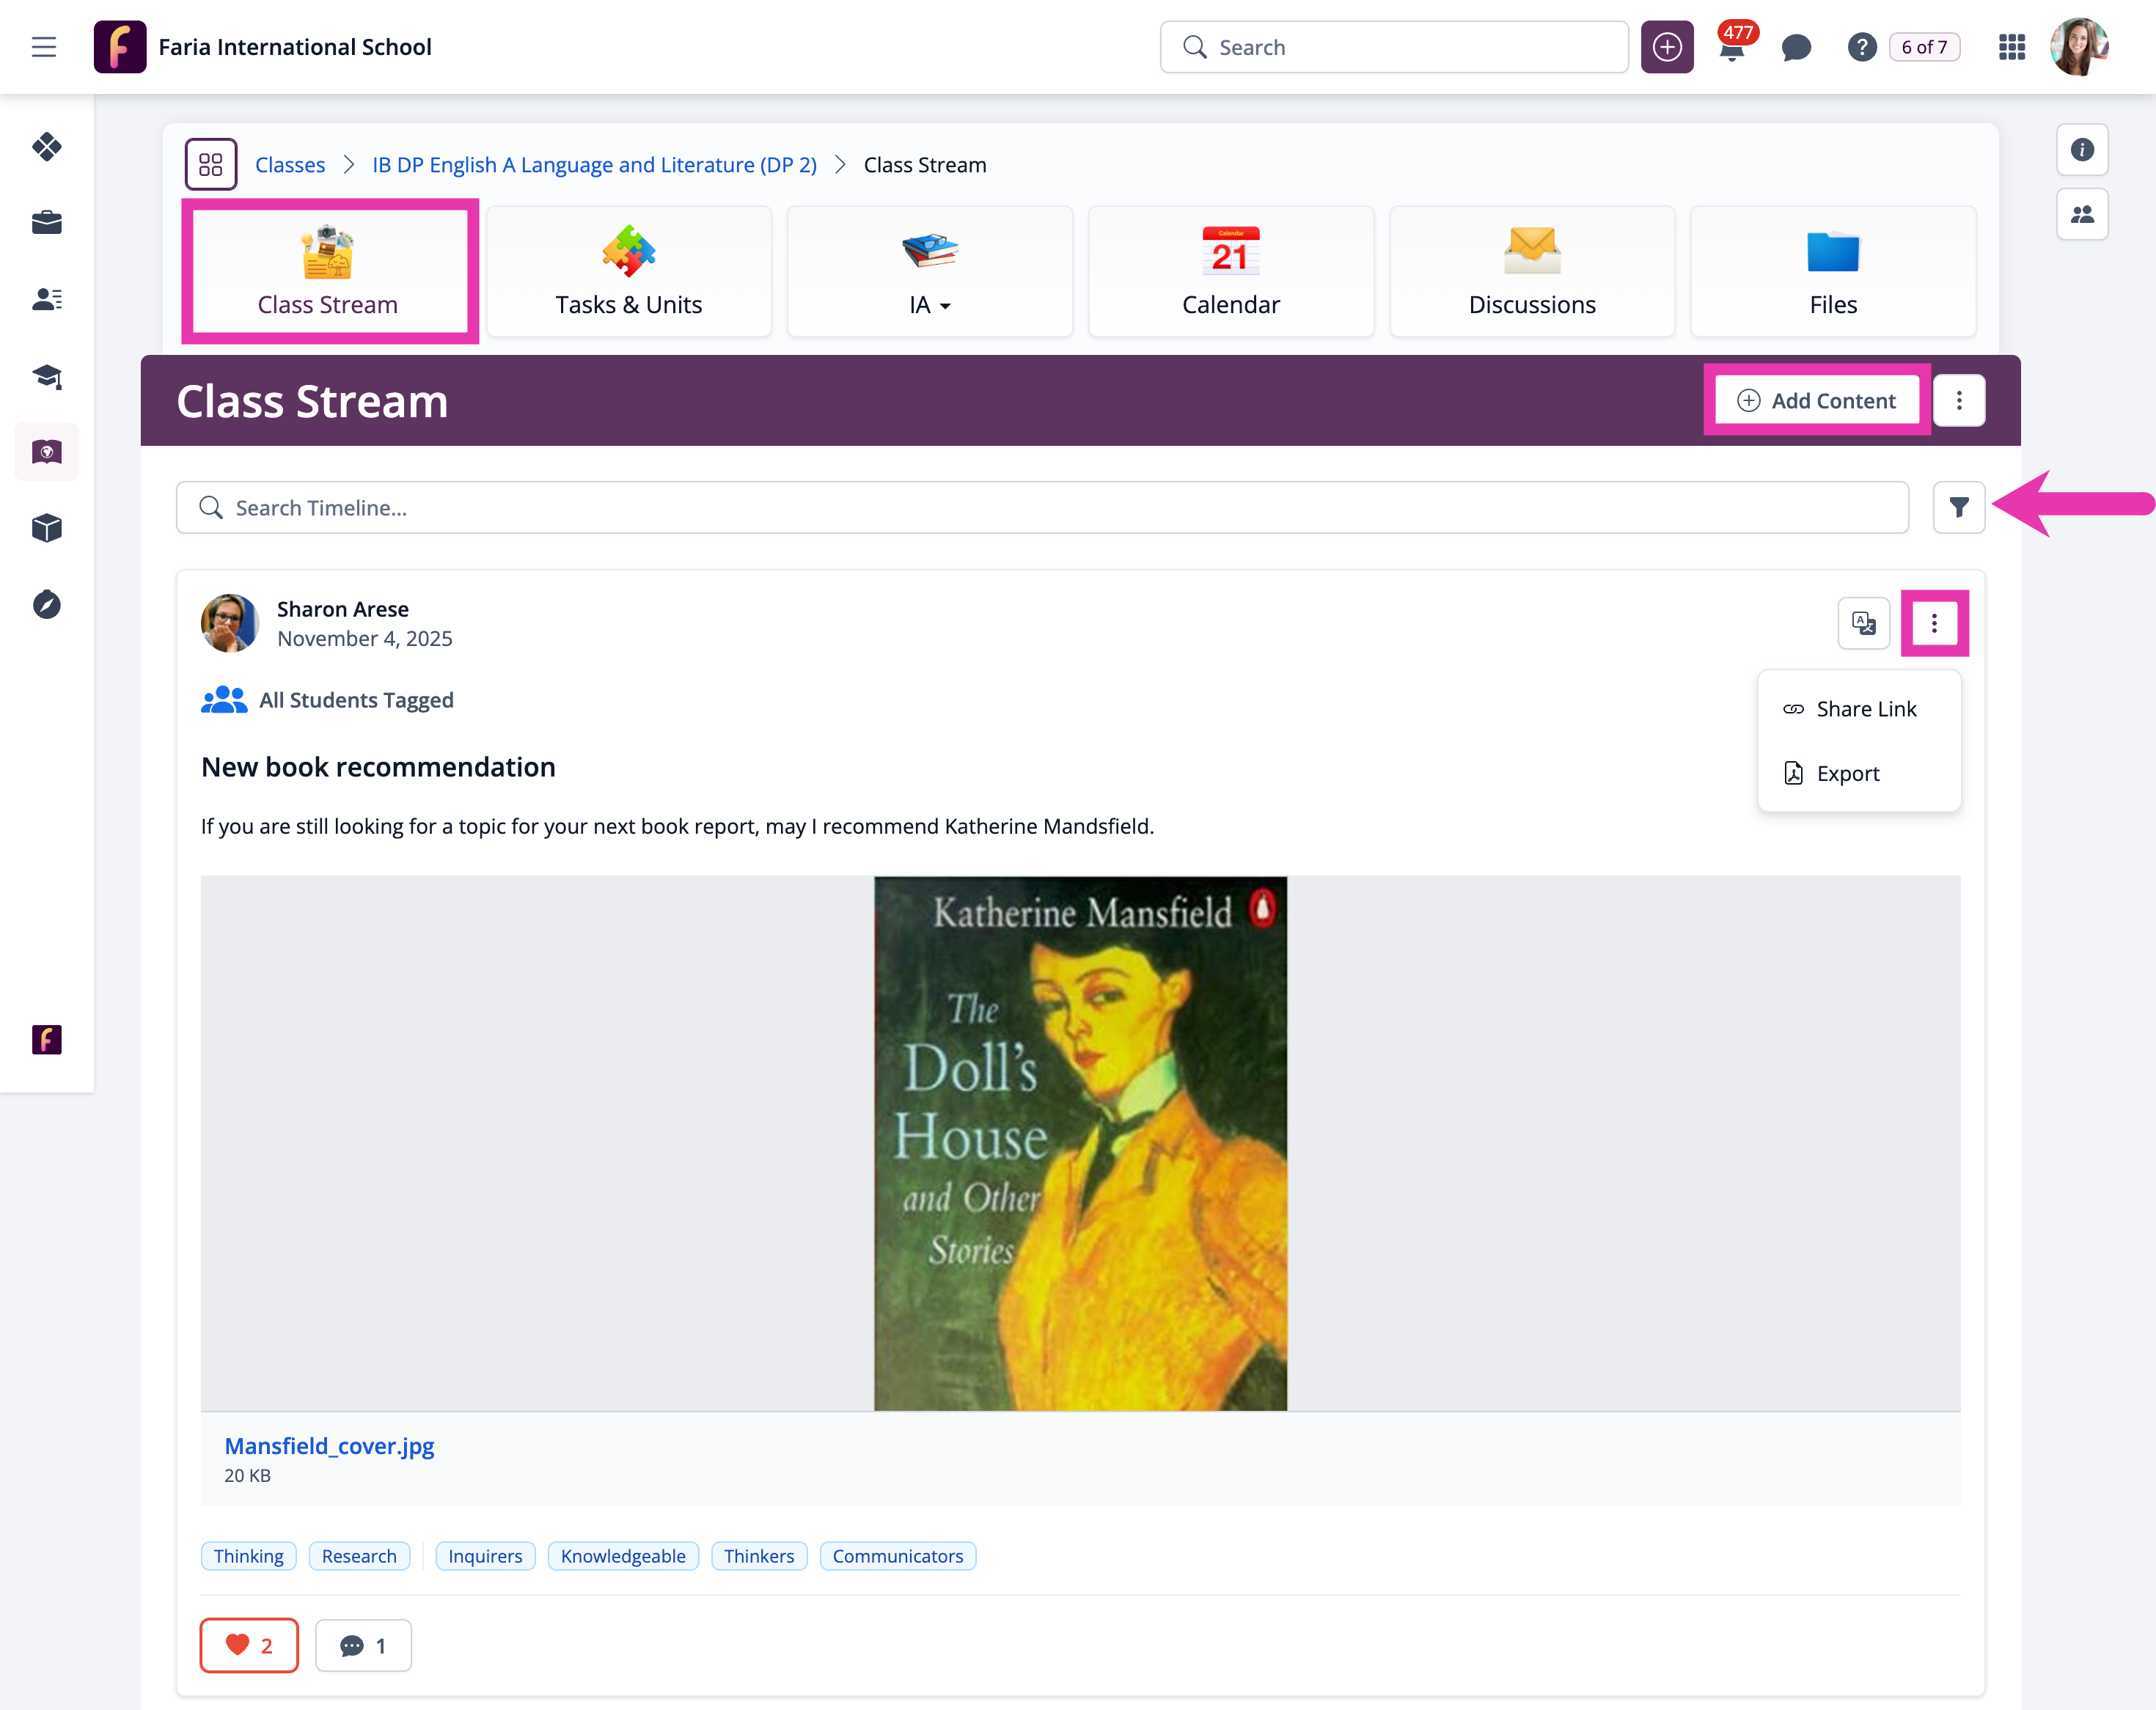The image size is (2156, 1710).
Task: Open the Files tab
Action: pyautogui.click(x=1833, y=271)
